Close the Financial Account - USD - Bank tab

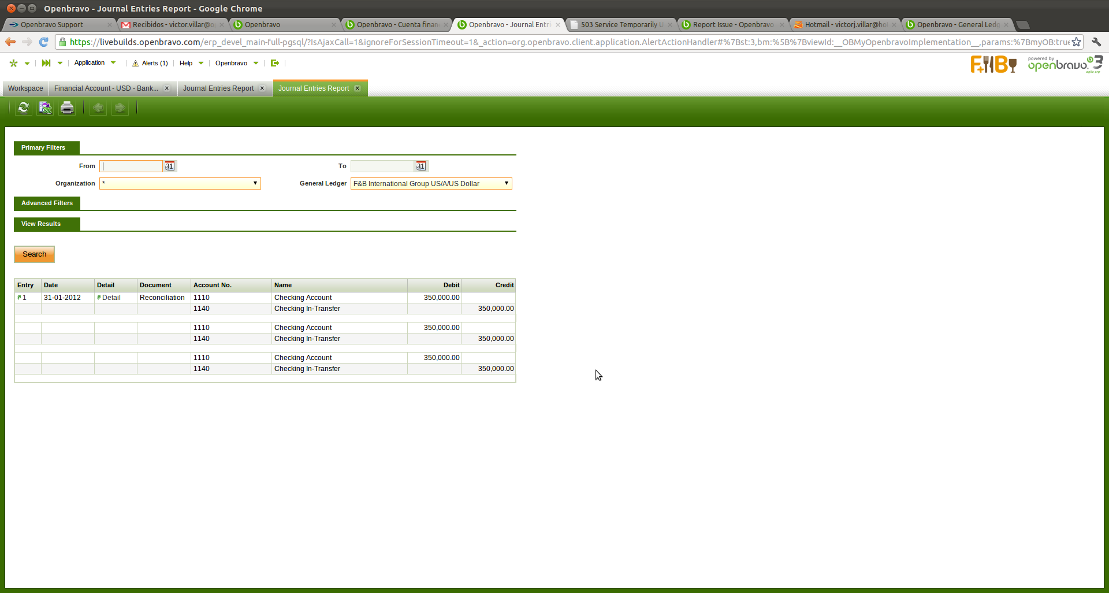point(167,88)
